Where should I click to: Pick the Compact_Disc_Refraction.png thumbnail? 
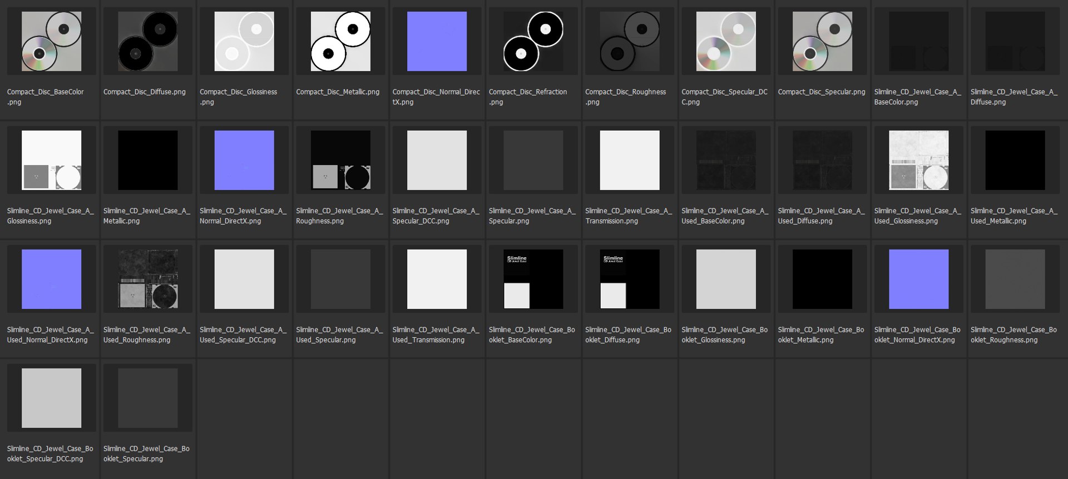tap(533, 41)
